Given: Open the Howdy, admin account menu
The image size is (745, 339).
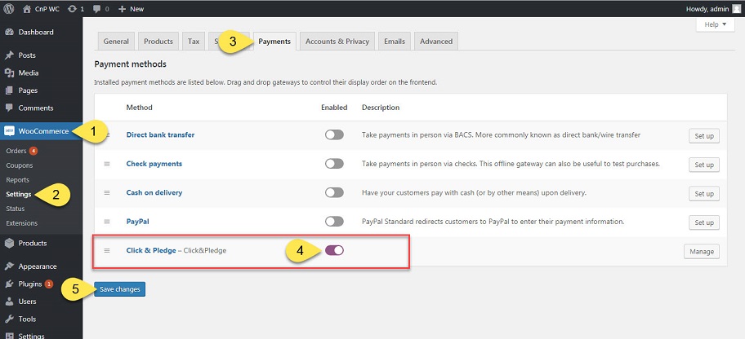Looking at the screenshot, I should pos(713,8).
